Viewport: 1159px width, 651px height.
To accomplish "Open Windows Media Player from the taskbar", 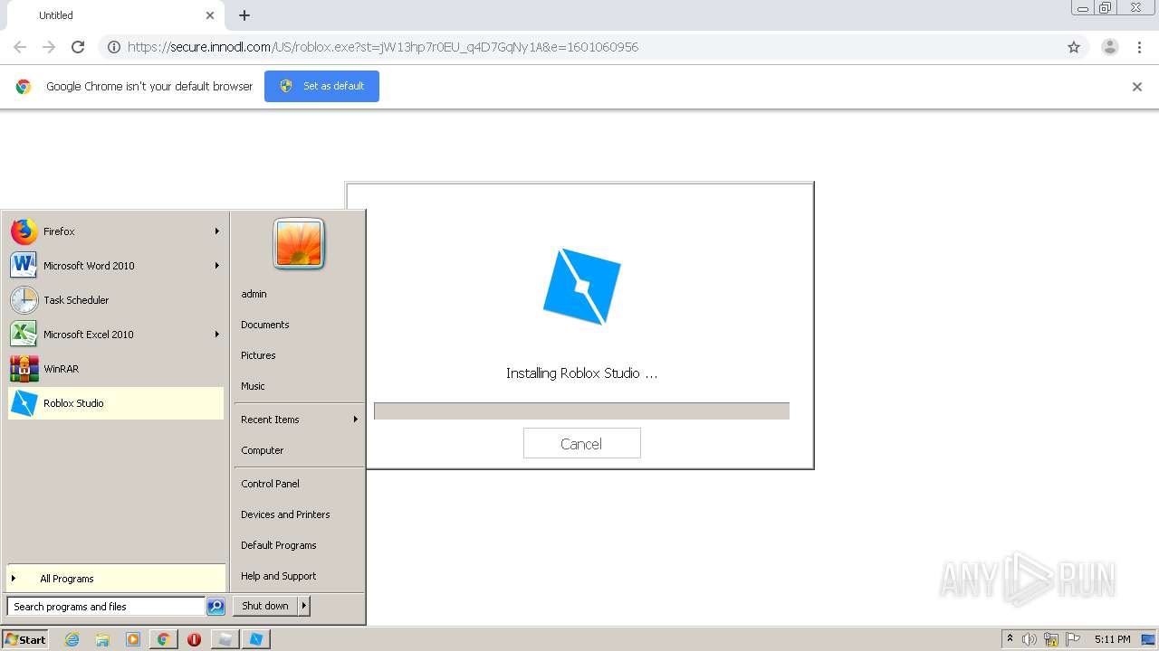I will (133, 639).
